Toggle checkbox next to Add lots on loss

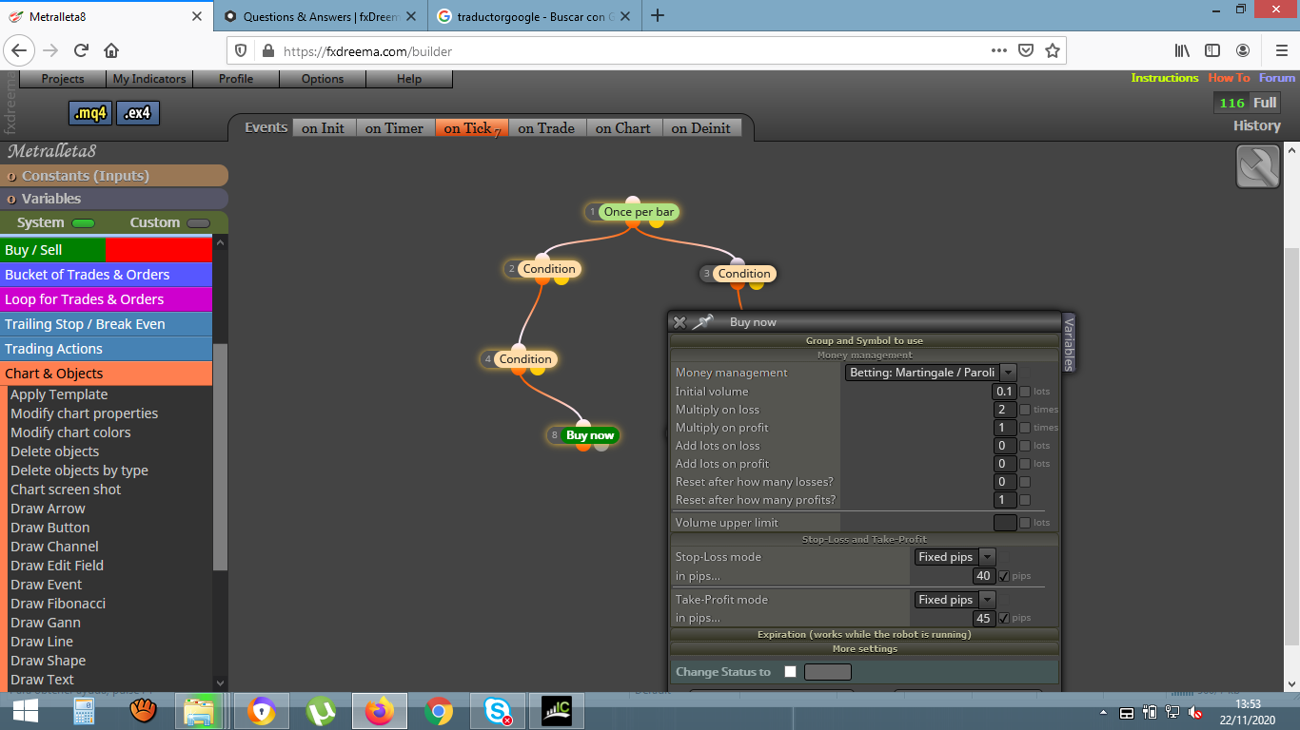[x=1025, y=446]
